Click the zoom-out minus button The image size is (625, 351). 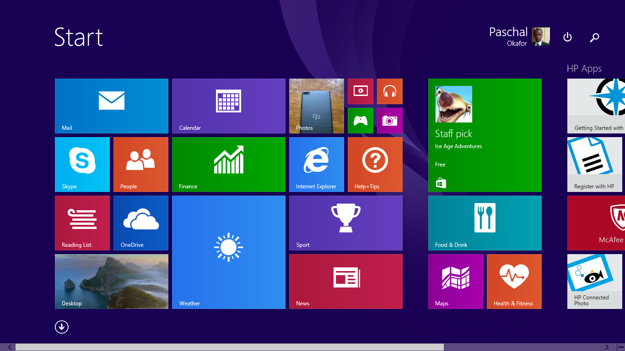click(620, 347)
